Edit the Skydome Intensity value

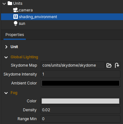pos(81,74)
